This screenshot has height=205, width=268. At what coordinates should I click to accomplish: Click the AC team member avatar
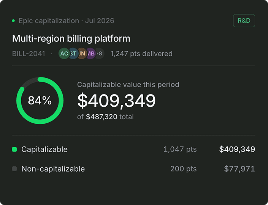click(x=64, y=54)
